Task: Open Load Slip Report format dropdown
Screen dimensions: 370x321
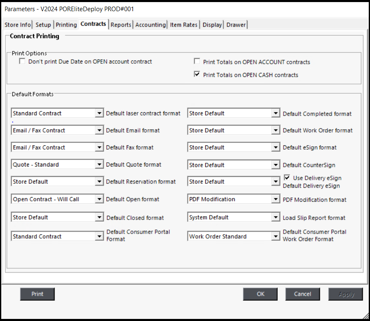Action: tap(276, 217)
